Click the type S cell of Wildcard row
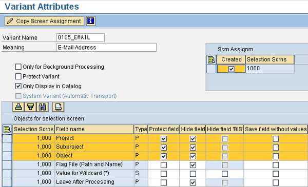Screen dimensions: 308x187 pos(141,173)
